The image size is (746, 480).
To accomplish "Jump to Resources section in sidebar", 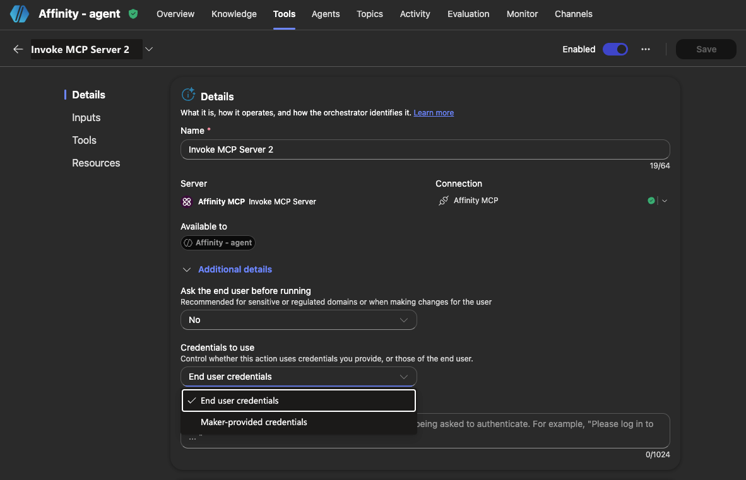I will pos(96,163).
